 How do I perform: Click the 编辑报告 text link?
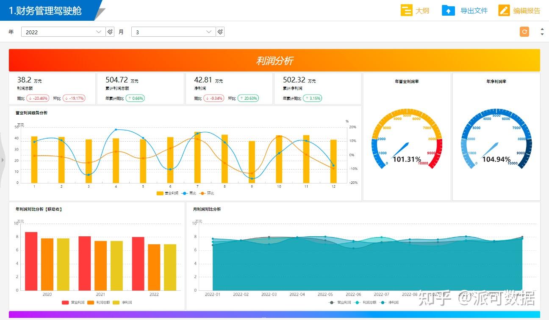pos(527,11)
